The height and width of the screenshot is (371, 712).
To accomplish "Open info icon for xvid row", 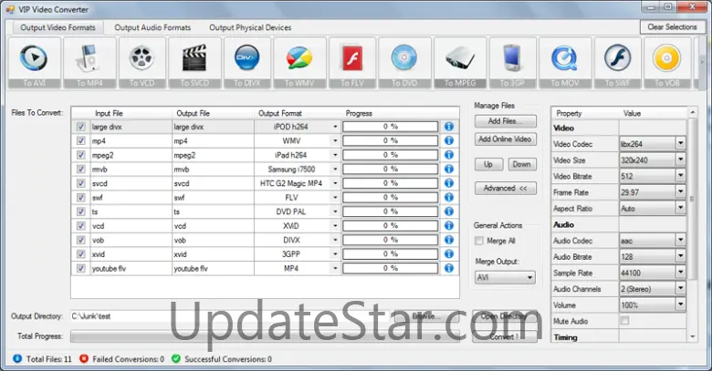I will coord(448,253).
